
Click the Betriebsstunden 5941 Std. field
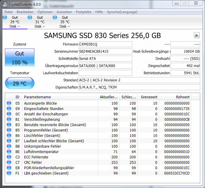click(x=185, y=73)
